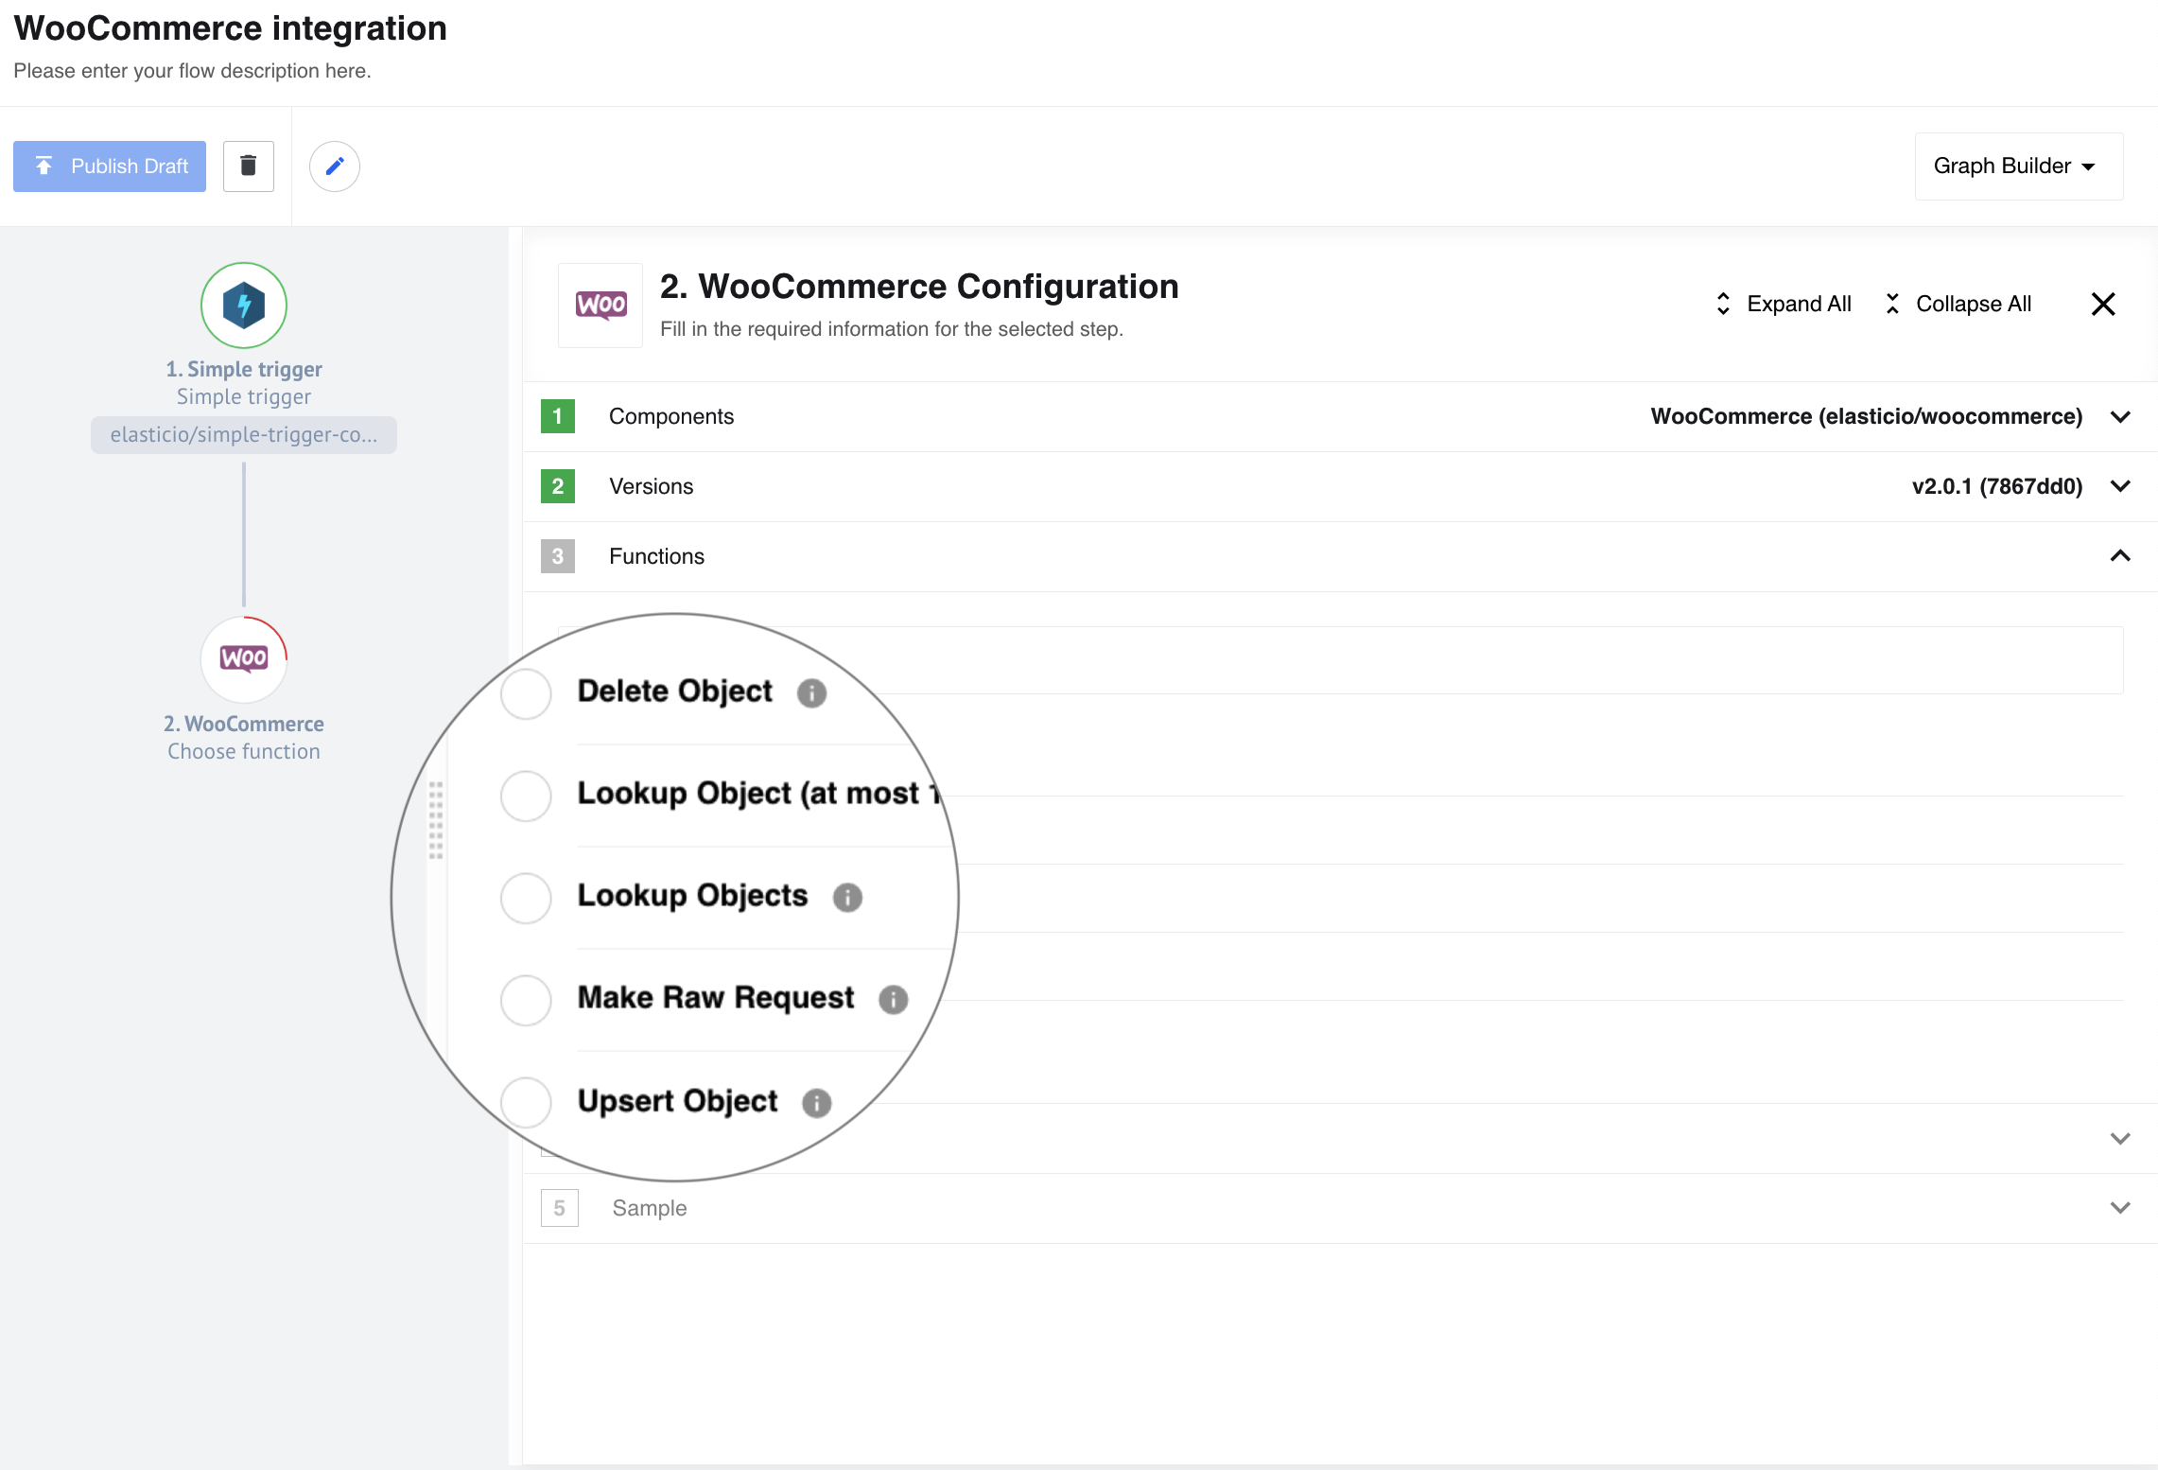
Task: Click the Functions search input field
Action: (1341, 660)
